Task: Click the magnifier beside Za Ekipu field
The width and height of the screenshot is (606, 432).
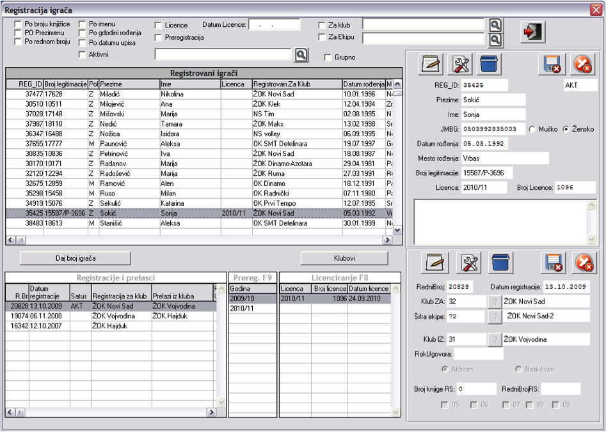Action: [495, 40]
